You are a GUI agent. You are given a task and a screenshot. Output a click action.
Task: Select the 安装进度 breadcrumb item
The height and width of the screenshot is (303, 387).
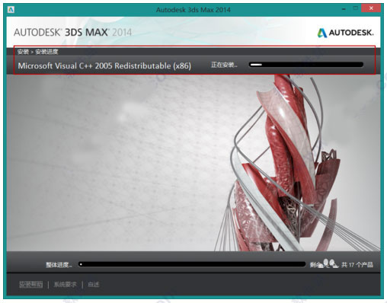46,52
